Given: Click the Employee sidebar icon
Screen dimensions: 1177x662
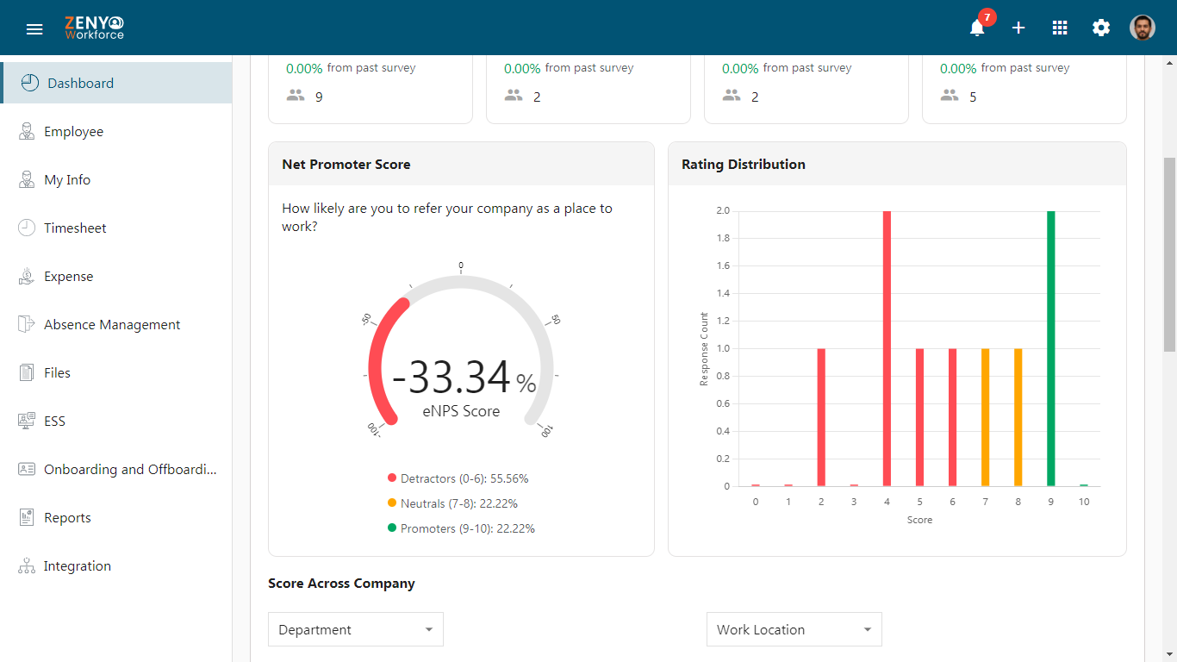Looking at the screenshot, I should tap(27, 131).
